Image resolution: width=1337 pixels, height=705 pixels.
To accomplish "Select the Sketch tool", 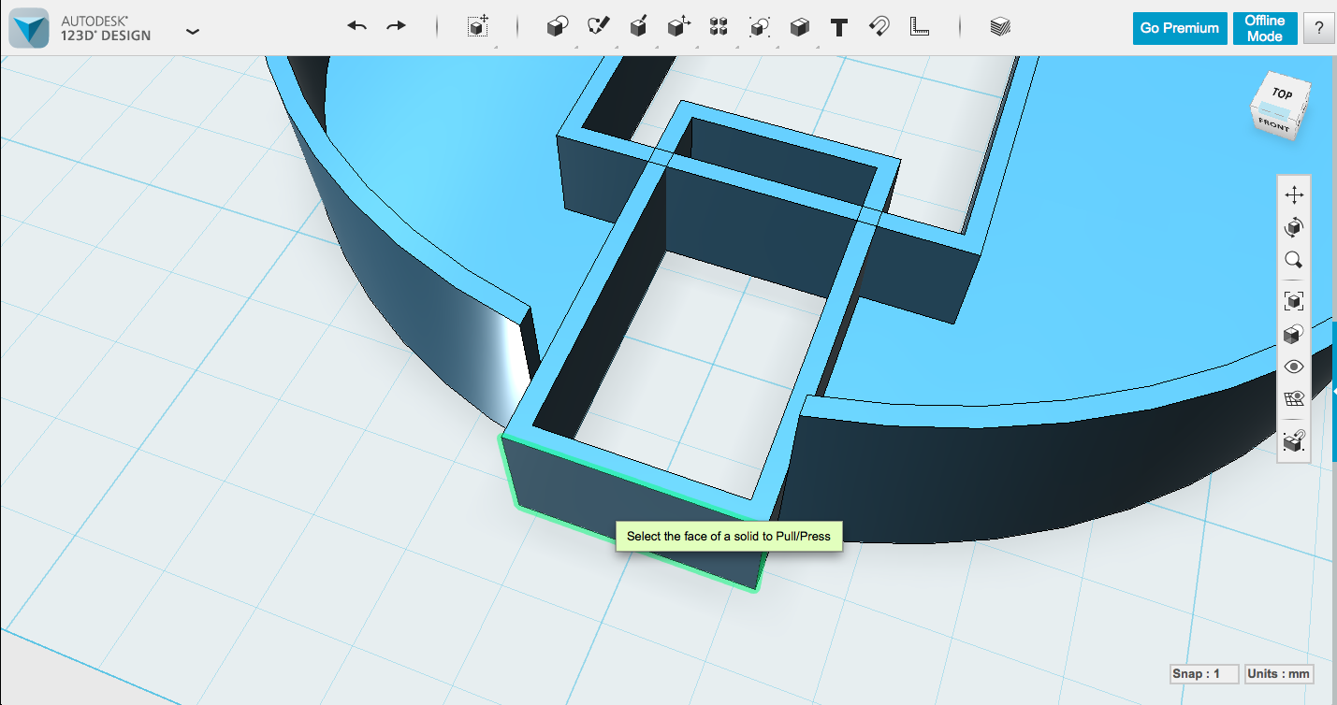I will [x=600, y=27].
